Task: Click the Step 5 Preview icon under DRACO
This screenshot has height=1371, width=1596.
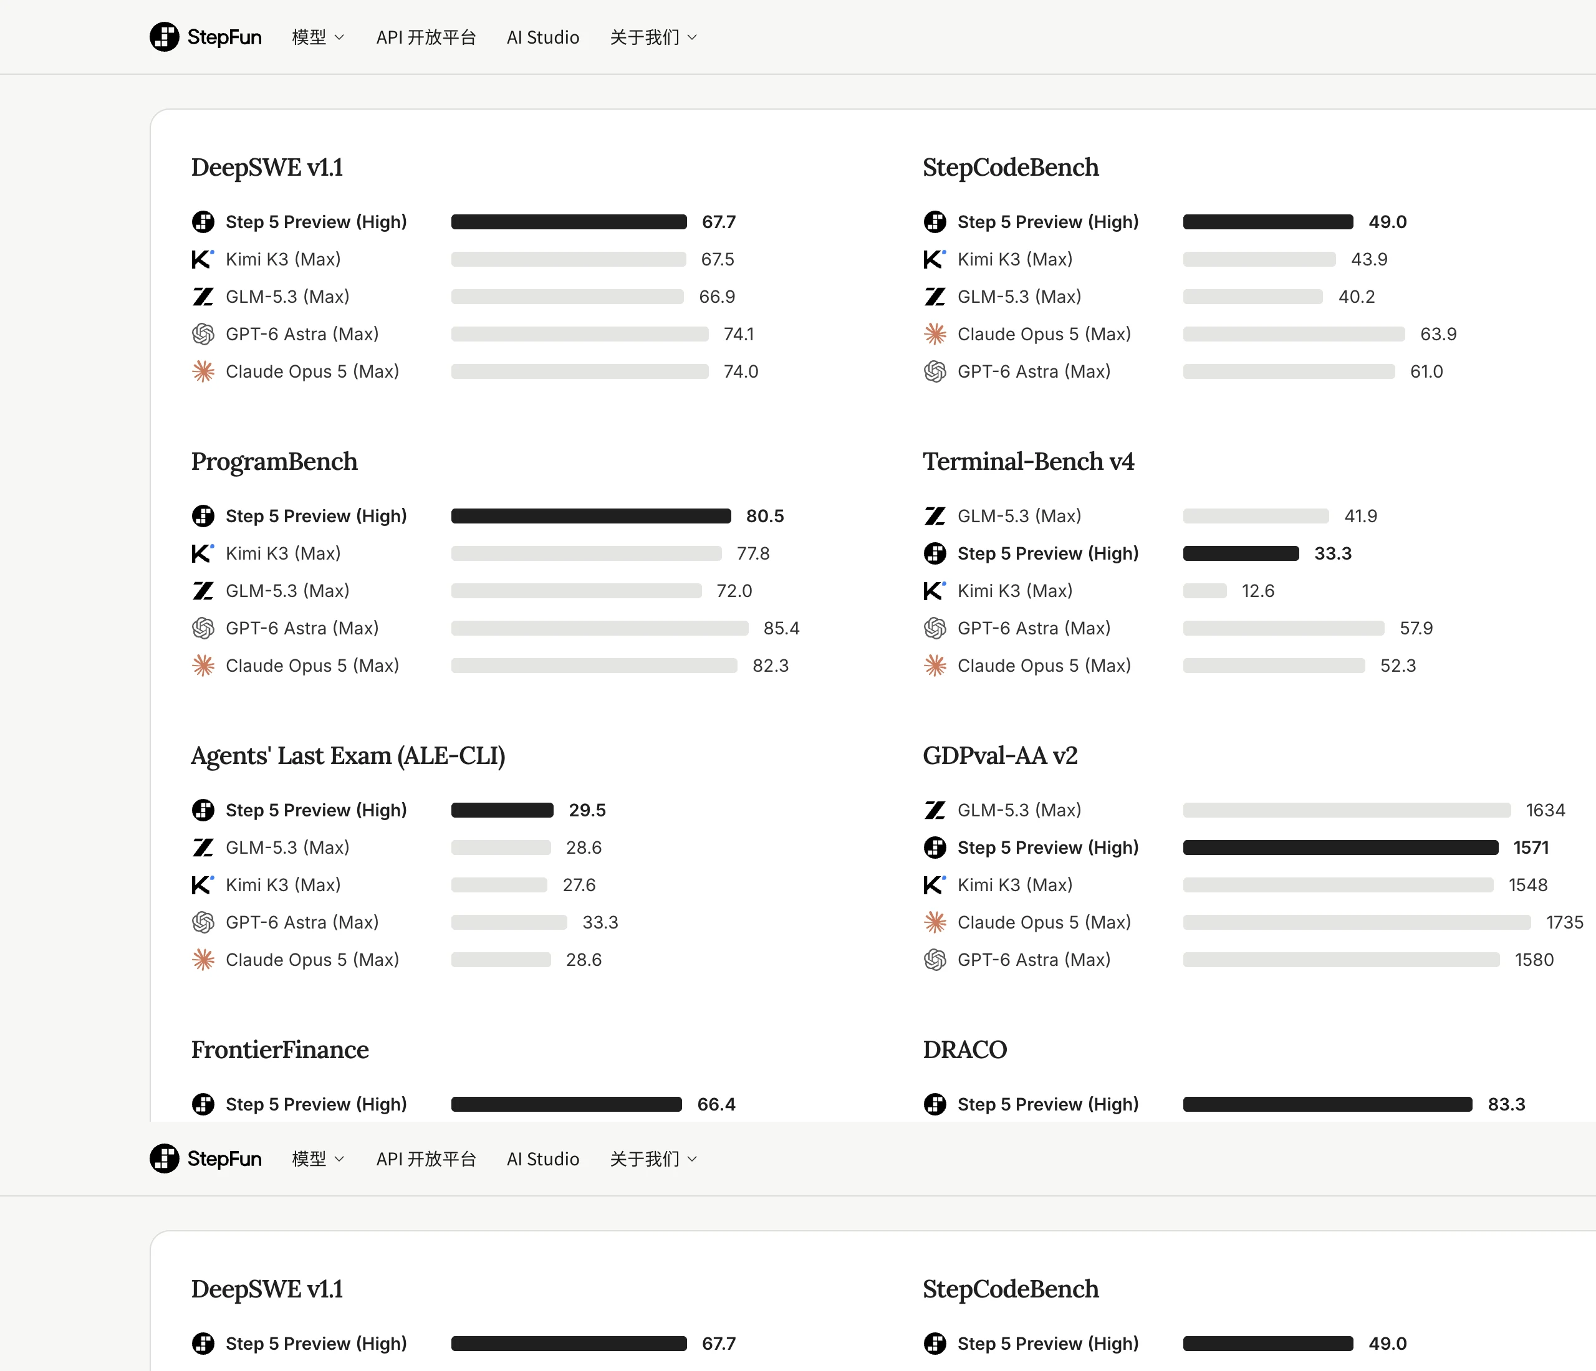Action: [x=935, y=1104]
